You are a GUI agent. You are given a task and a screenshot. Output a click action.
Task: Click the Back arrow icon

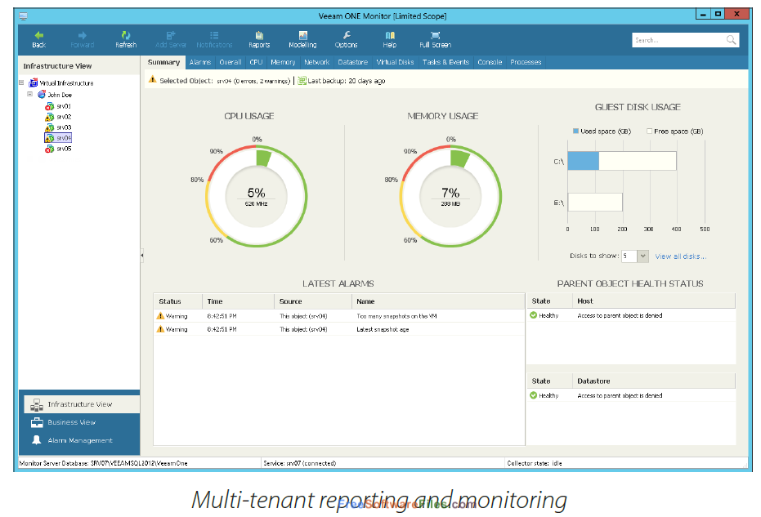[39, 35]
